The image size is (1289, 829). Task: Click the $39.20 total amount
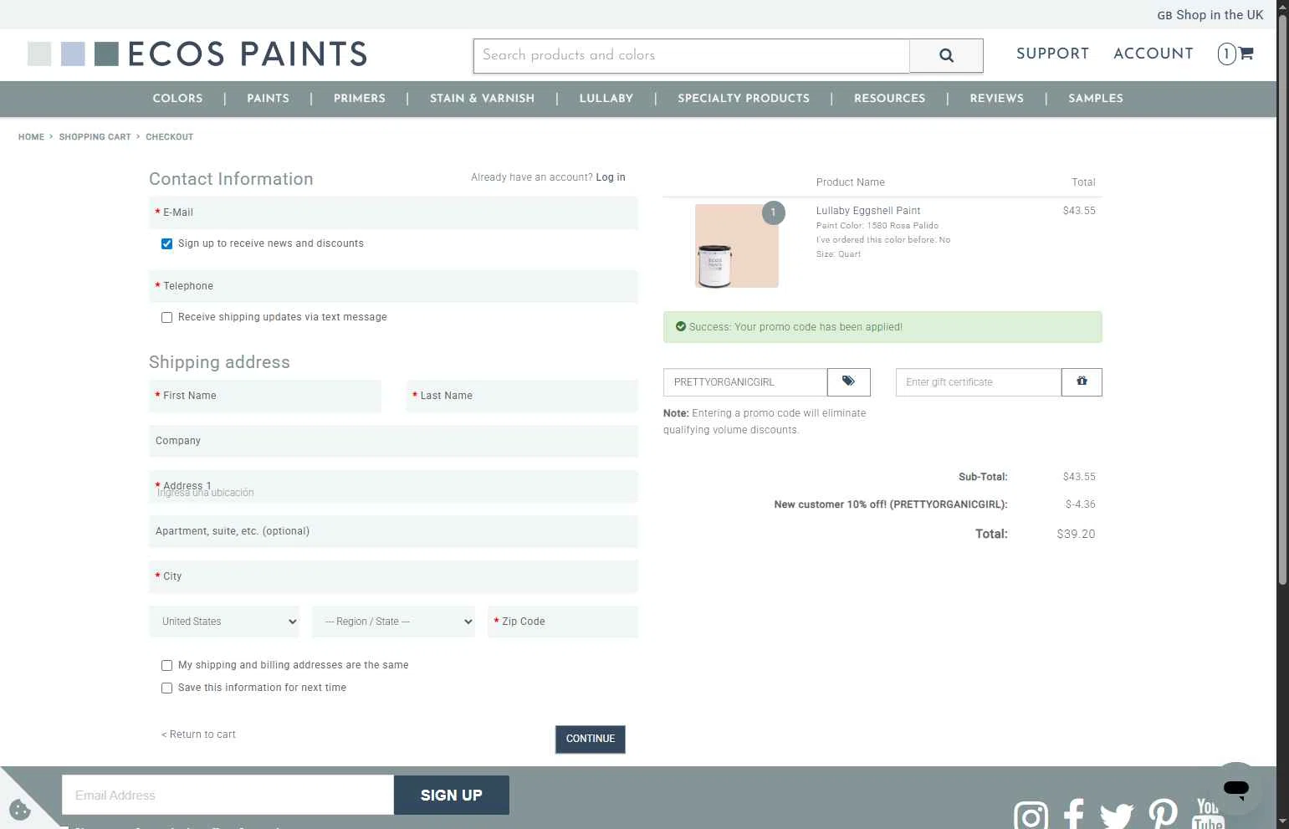(1076, 534)
